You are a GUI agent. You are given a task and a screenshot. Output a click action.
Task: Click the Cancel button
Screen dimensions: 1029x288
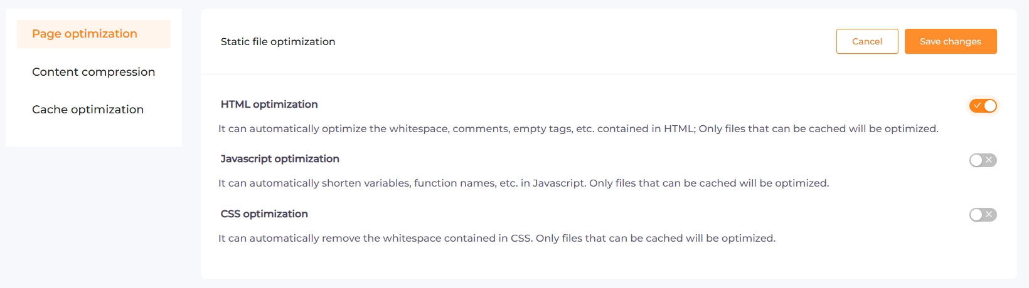867,41
